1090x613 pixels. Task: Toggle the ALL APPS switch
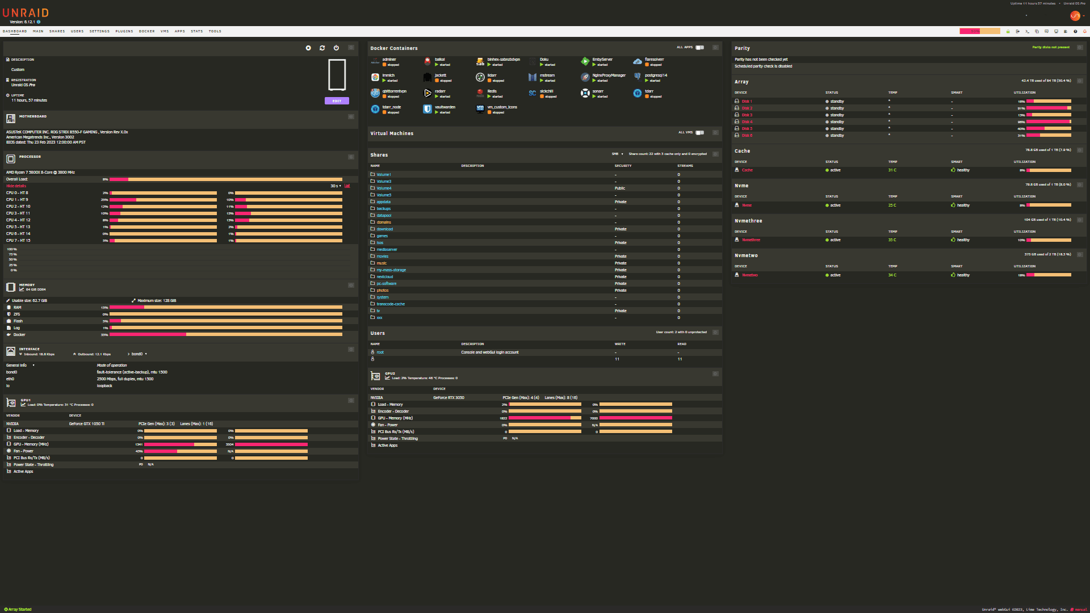(x=700, y=48)
